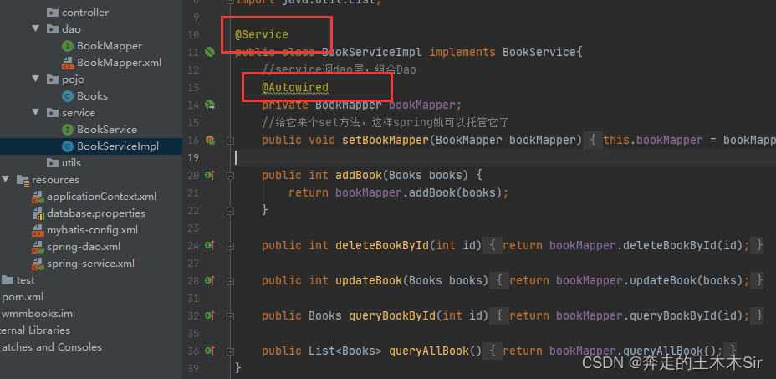Click the mybatis-config.xml file icon
Screen dimensions: 776x379
pyautogui.click(x=38, y=230)
